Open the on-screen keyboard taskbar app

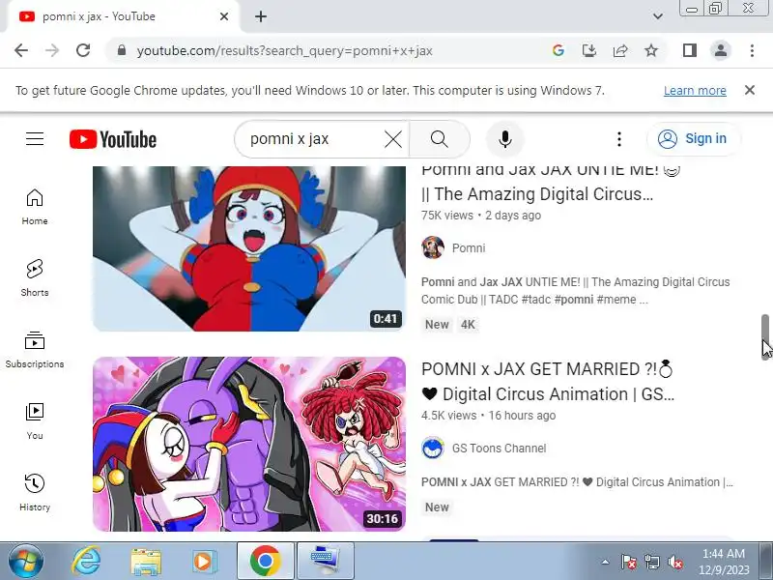pos(326,561)
